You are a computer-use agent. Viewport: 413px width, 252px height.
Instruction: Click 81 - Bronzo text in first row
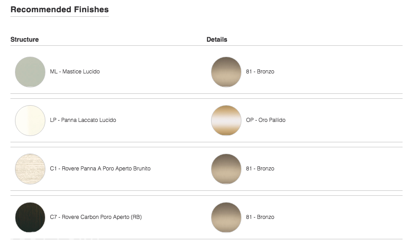(260, 72)
